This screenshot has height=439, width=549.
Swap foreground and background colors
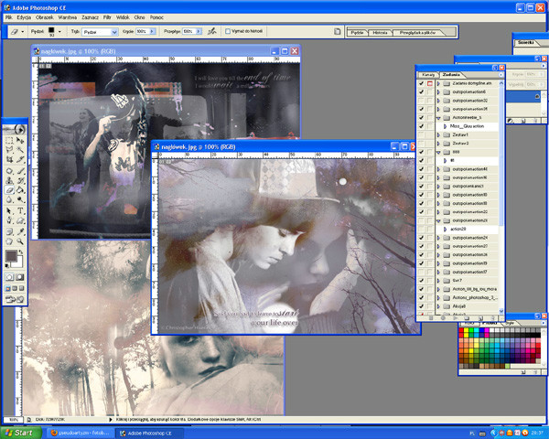[21, 252]
